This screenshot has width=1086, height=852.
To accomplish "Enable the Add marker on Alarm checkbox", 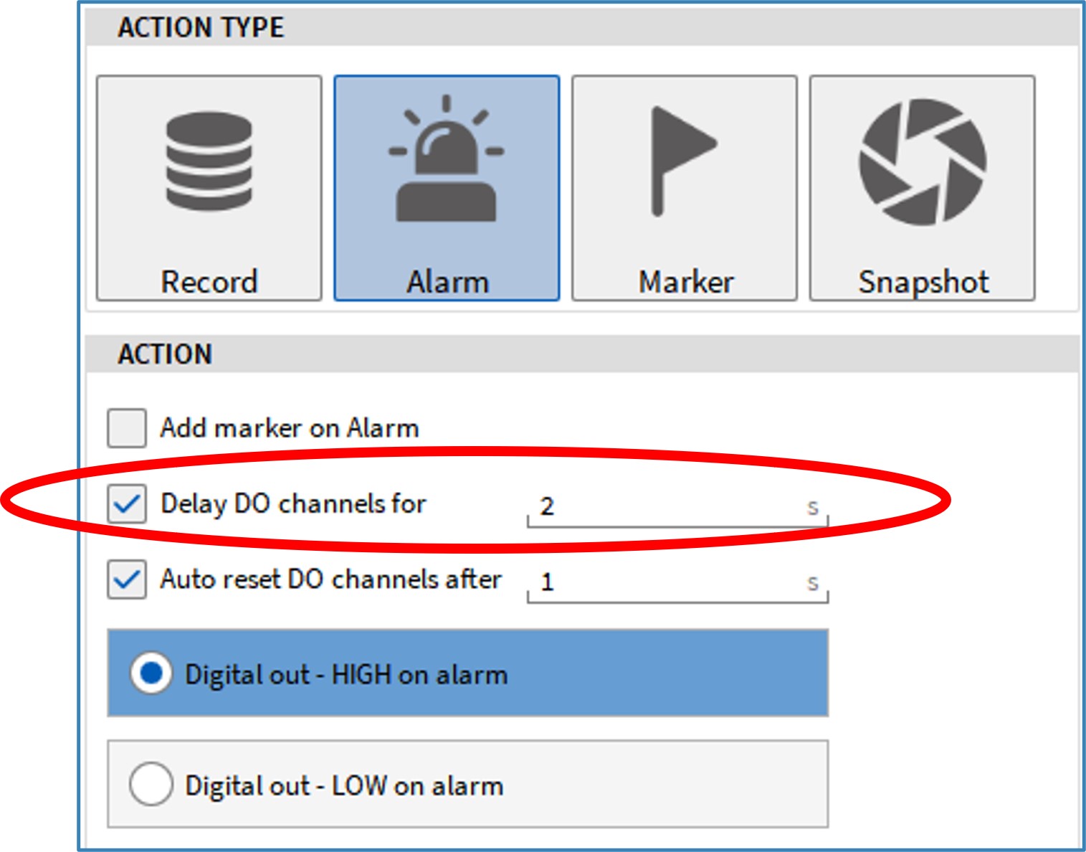I will tap(127, 428).
